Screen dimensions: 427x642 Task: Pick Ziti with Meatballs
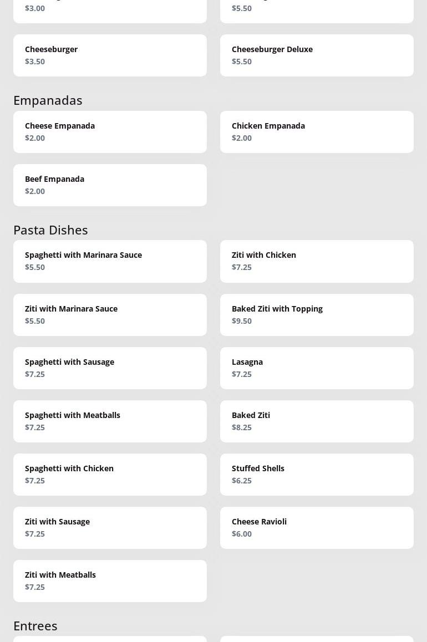pos(110,581)
